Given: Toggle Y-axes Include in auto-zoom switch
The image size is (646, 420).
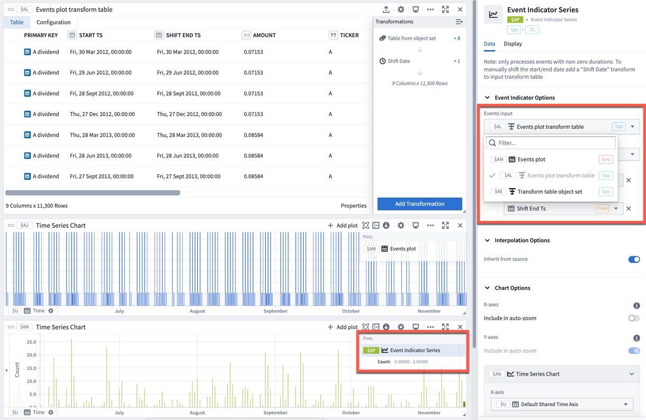Looking at the screenshot, I should pos(634,351).
